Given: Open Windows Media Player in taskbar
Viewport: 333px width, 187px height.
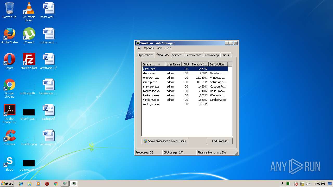Looking at the screenshot, I should 38,184.
